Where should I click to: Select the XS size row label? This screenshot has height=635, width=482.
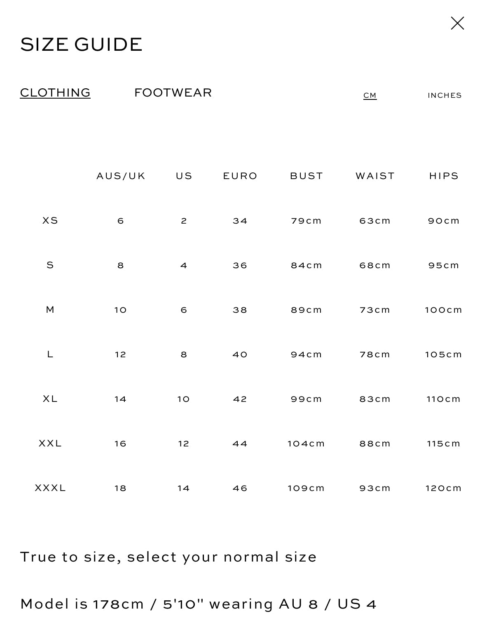point(50,221)
